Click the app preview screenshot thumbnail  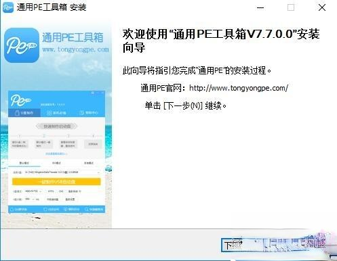coord(56,152)
